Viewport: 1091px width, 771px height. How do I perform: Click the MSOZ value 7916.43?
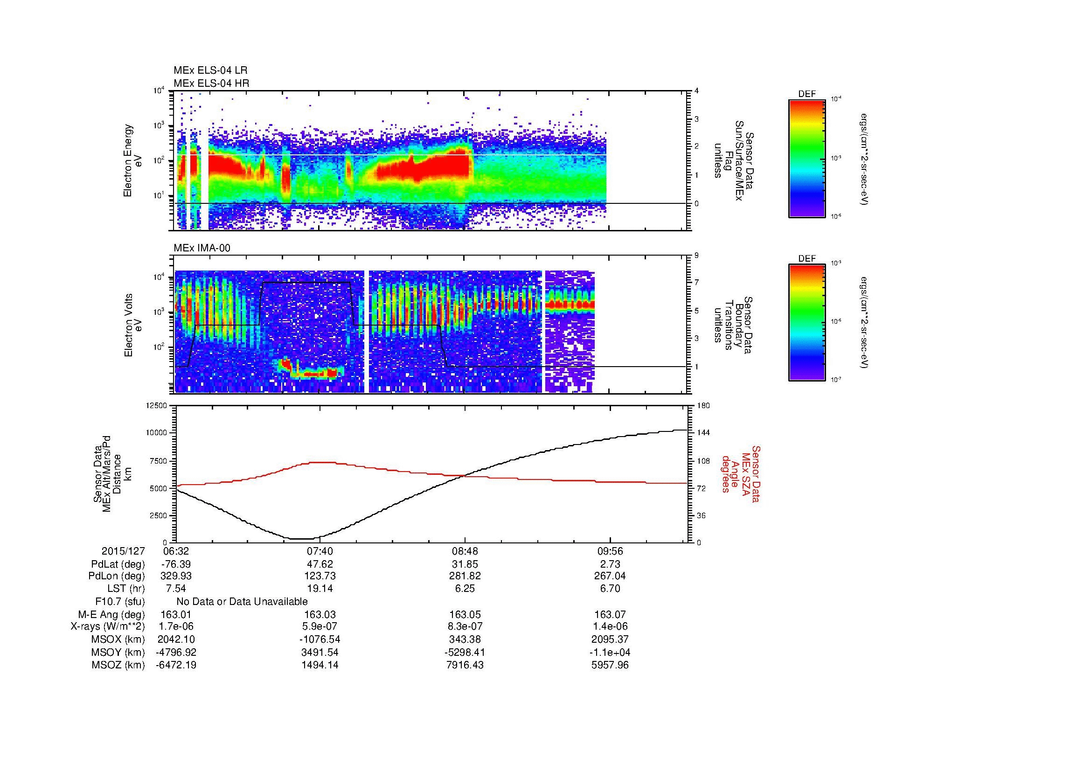(465, 665)
